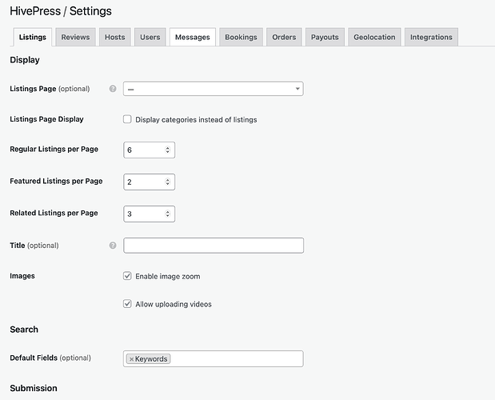Click the Featured Listings per Page stepper field
The height and width of the screenshot is (400, 495).
point(149,182)
